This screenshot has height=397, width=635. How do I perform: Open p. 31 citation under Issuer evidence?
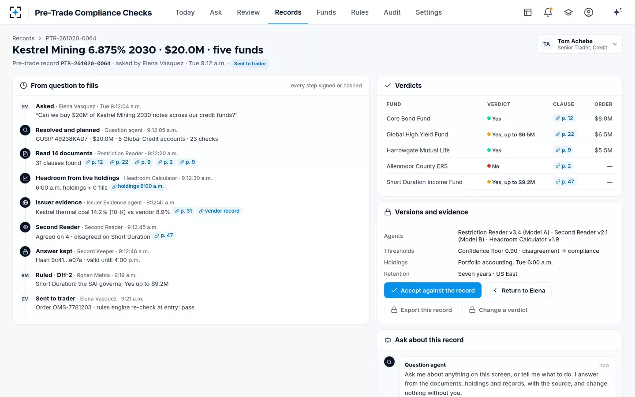coord(183,211)
